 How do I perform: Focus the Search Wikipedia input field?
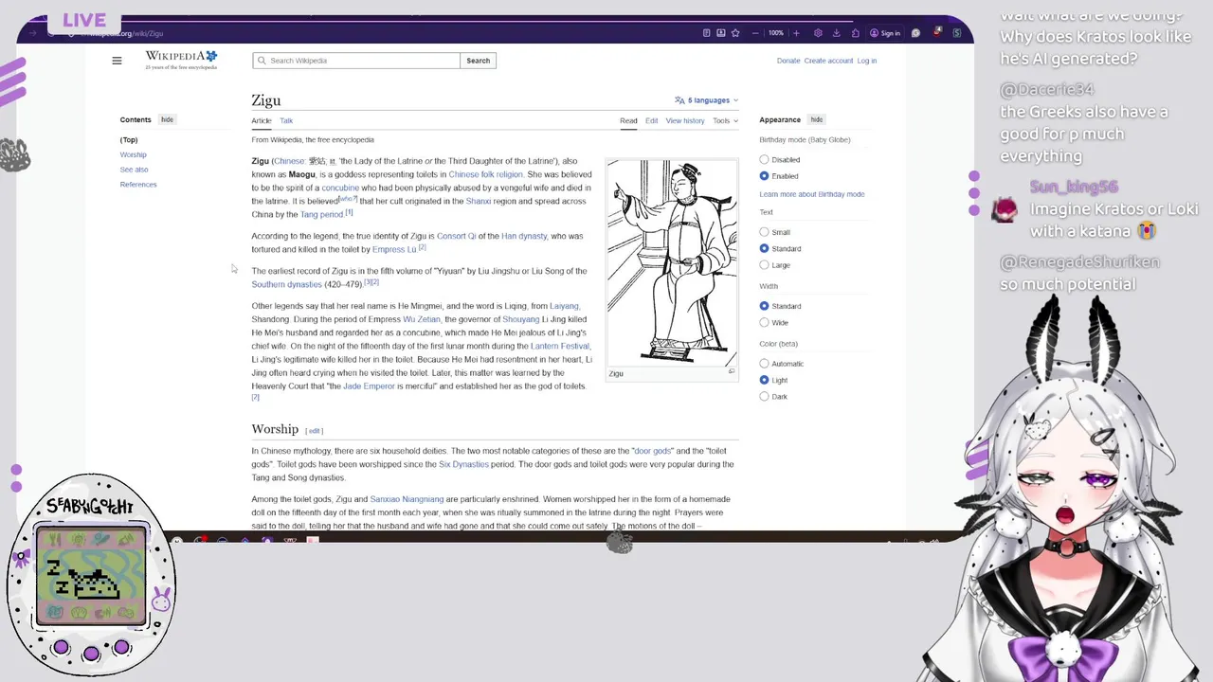click(356, 61)
